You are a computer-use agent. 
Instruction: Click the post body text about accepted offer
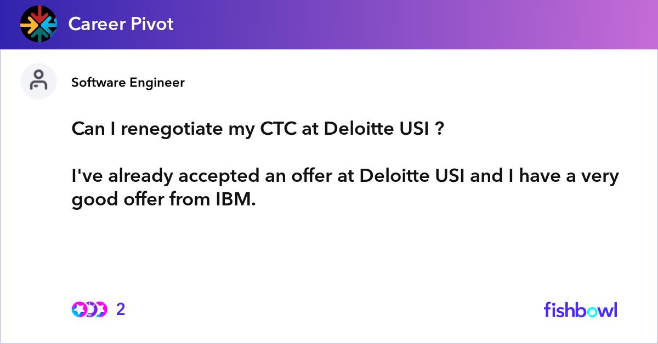click(345, 188)
